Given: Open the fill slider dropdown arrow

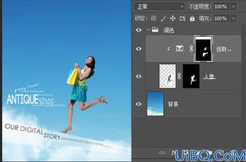Looking at the screenshot, I should pos(234,19).
